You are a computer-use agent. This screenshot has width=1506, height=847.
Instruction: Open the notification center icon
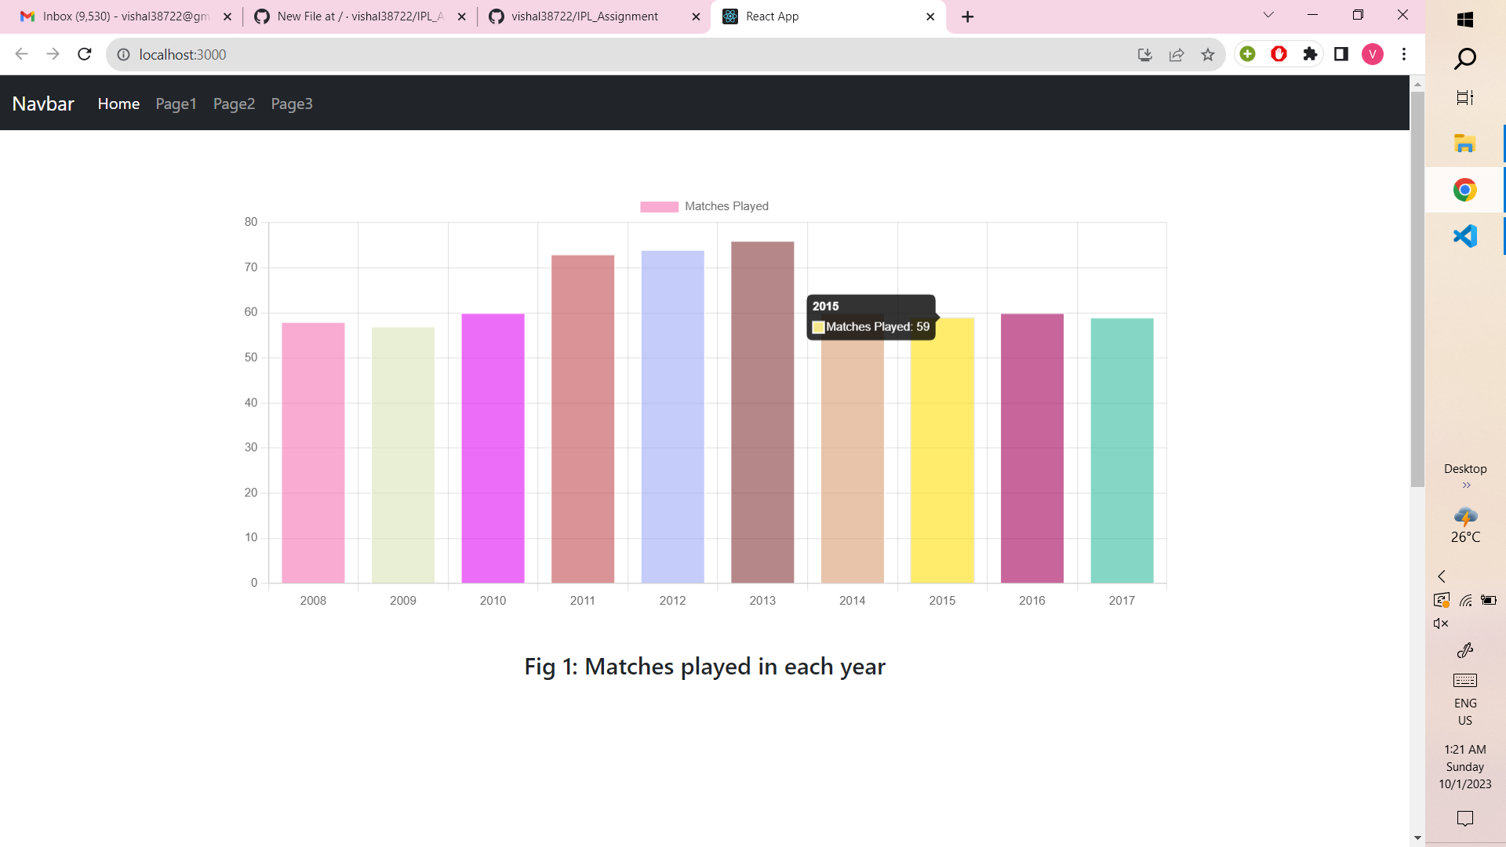(x=1465, y=819)
